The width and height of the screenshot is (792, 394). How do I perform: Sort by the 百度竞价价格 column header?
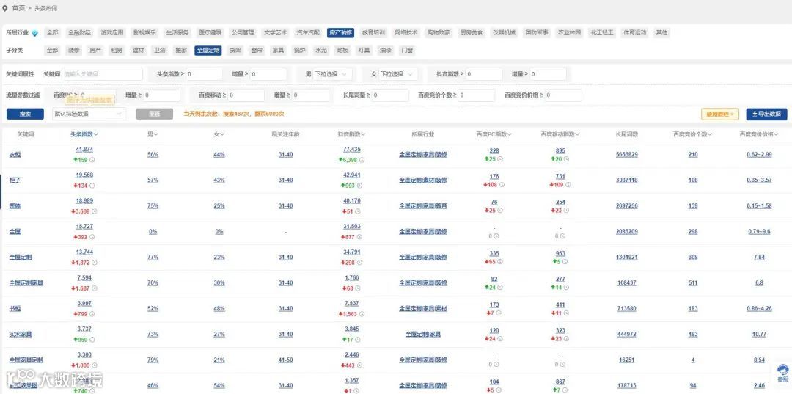759,134
